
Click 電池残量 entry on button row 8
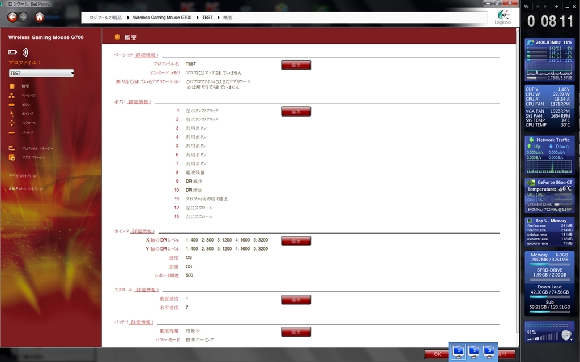195,173
